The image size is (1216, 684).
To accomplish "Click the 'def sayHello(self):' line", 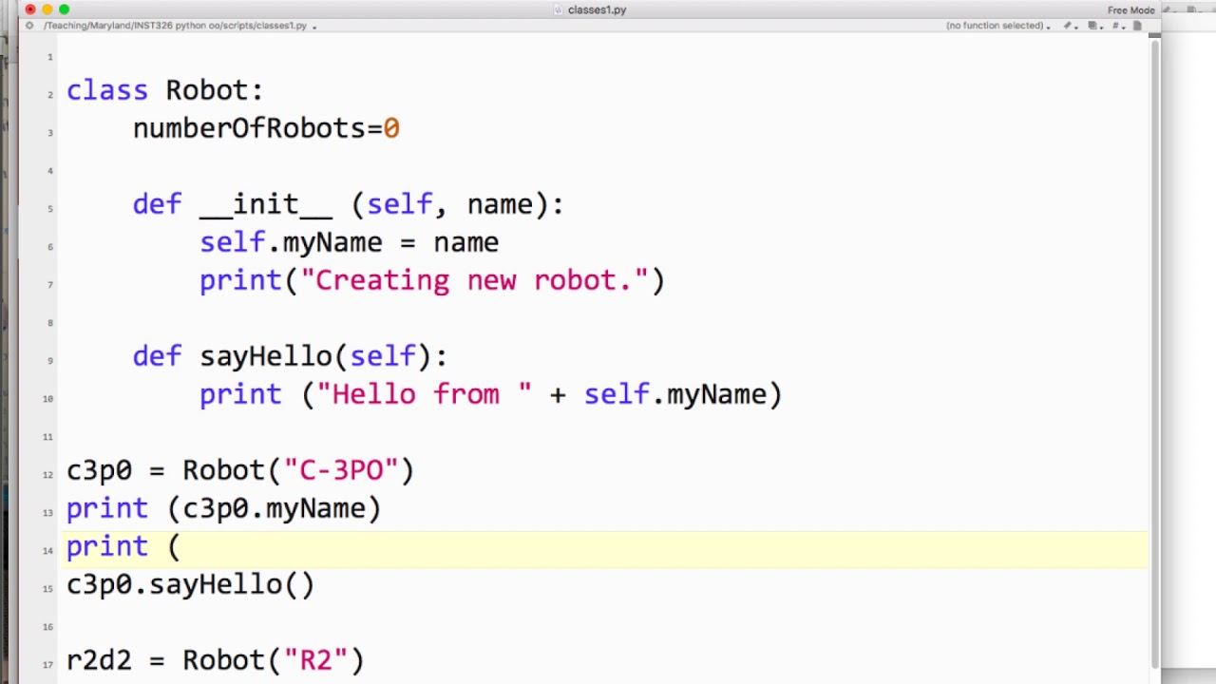I will 290,356.
